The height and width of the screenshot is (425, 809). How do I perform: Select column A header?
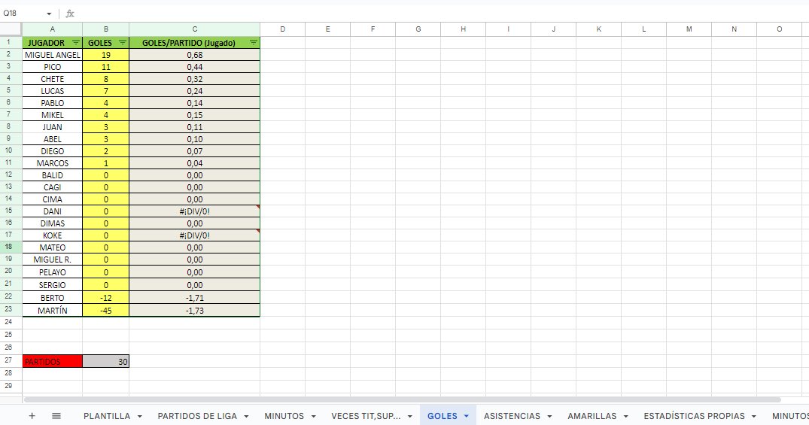click(52, 29)
